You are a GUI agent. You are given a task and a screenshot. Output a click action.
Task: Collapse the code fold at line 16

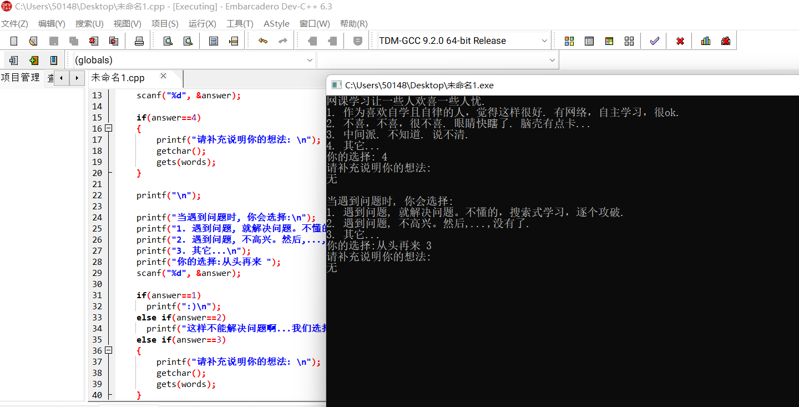click(109, 128)
